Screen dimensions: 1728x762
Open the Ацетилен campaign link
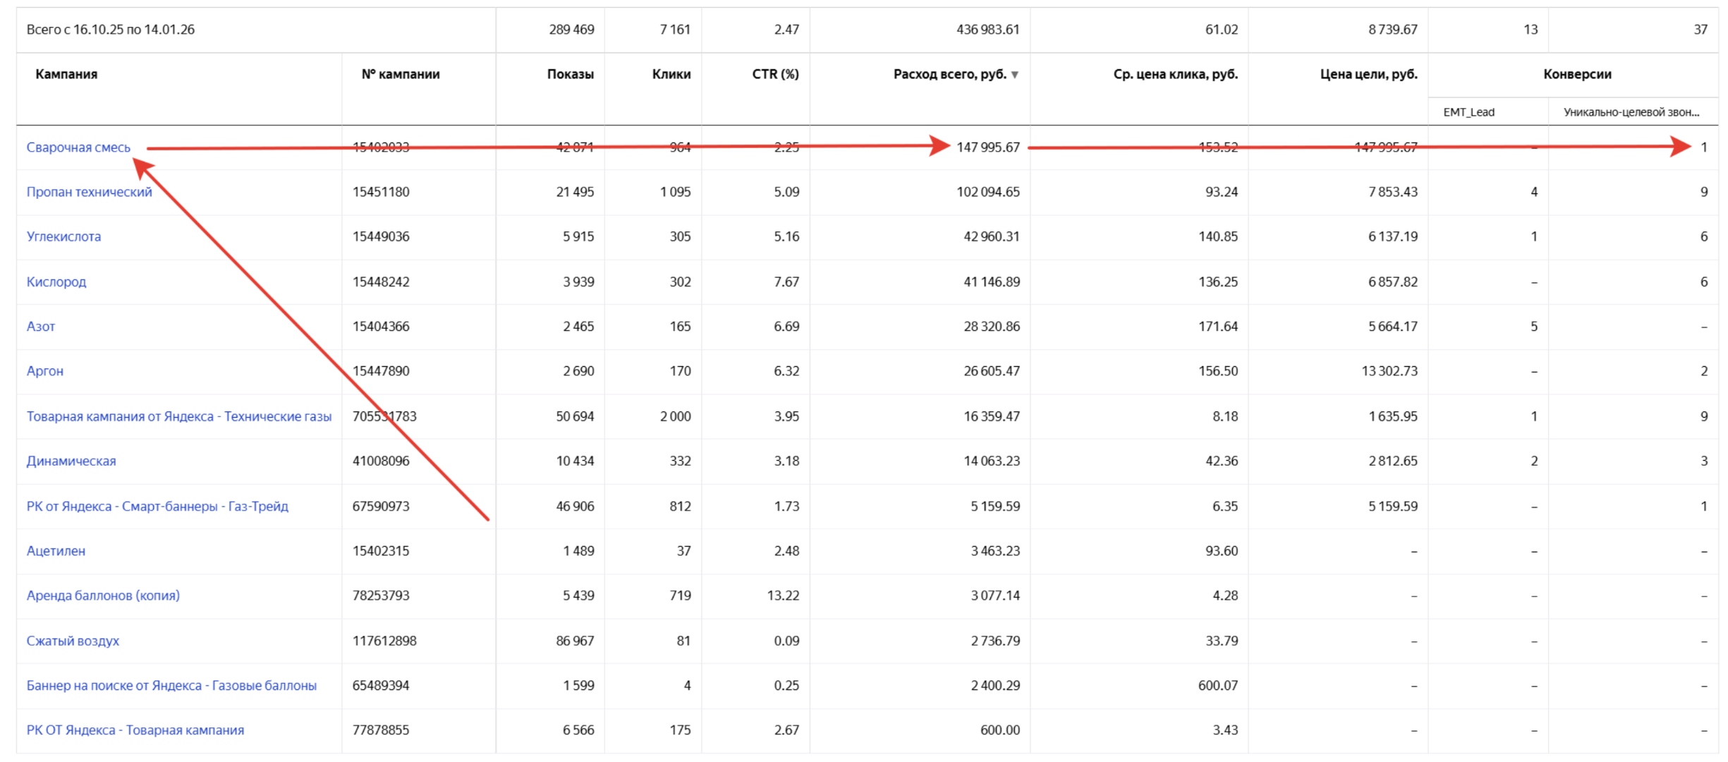coord(56,551)
